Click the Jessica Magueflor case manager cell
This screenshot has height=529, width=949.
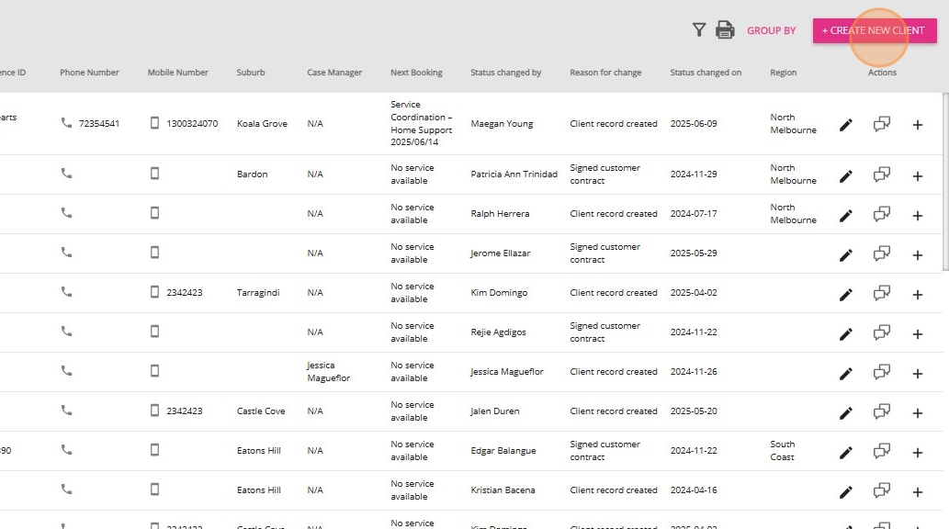pyautogui.click(x=328, y=372)
